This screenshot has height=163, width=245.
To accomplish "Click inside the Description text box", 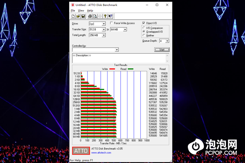I will pos(119,58).
